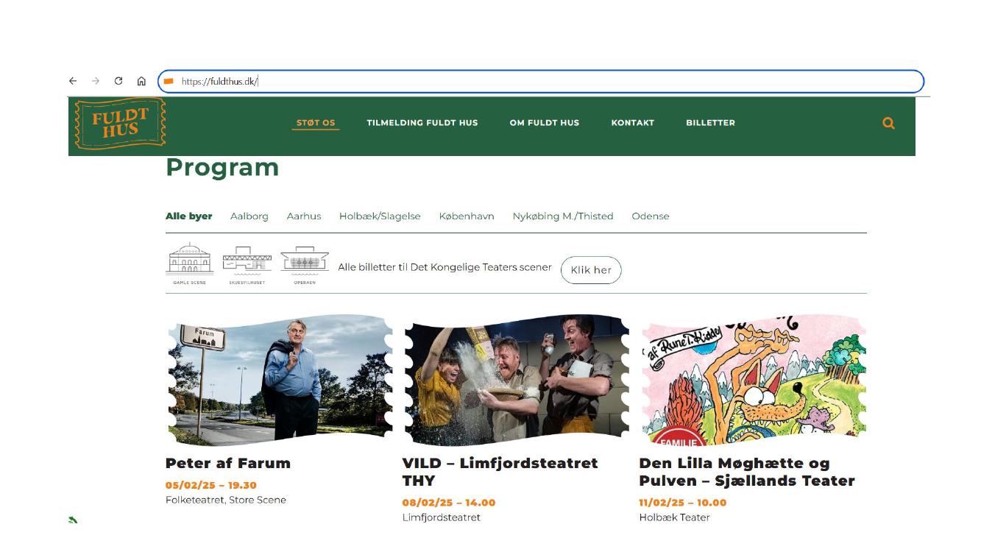Filter program by Odense

click(x=651, y=216)
